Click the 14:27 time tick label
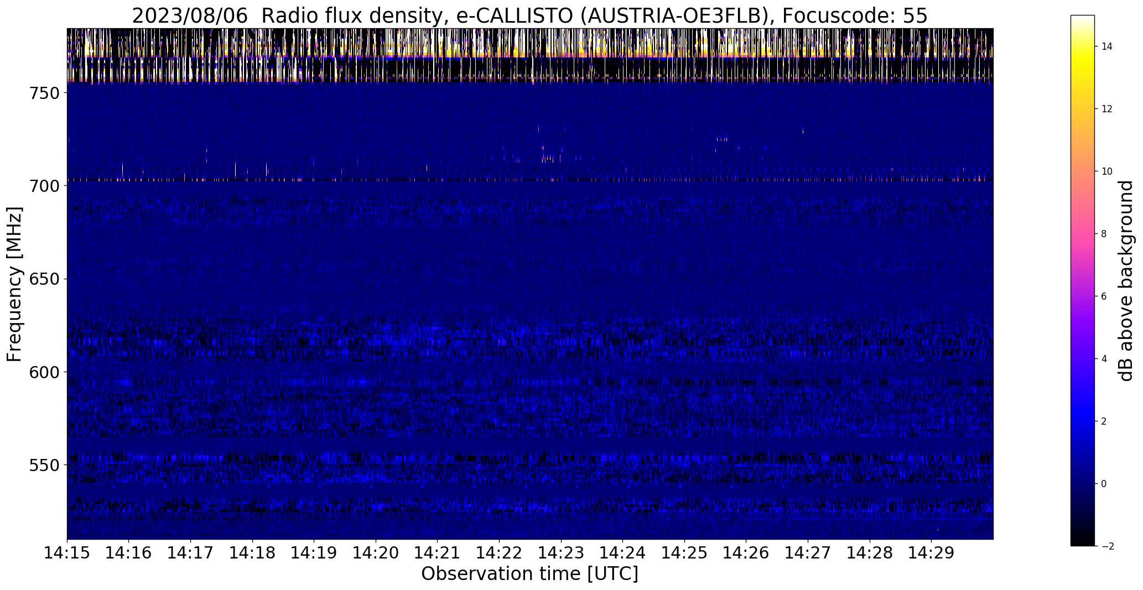This screenshot has height=590, width=1143. point(808,554)
